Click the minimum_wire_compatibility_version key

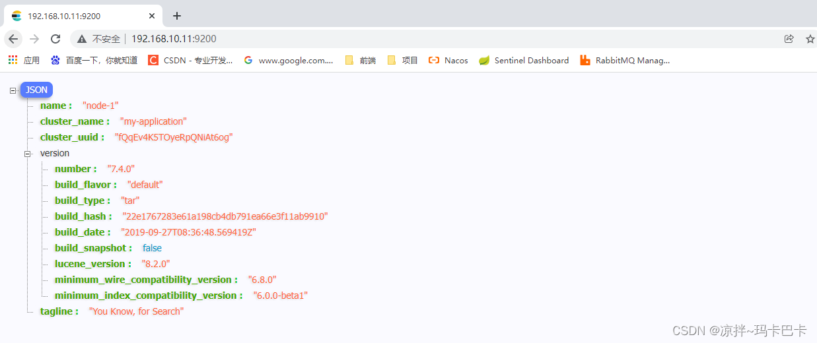click(146, 280)
